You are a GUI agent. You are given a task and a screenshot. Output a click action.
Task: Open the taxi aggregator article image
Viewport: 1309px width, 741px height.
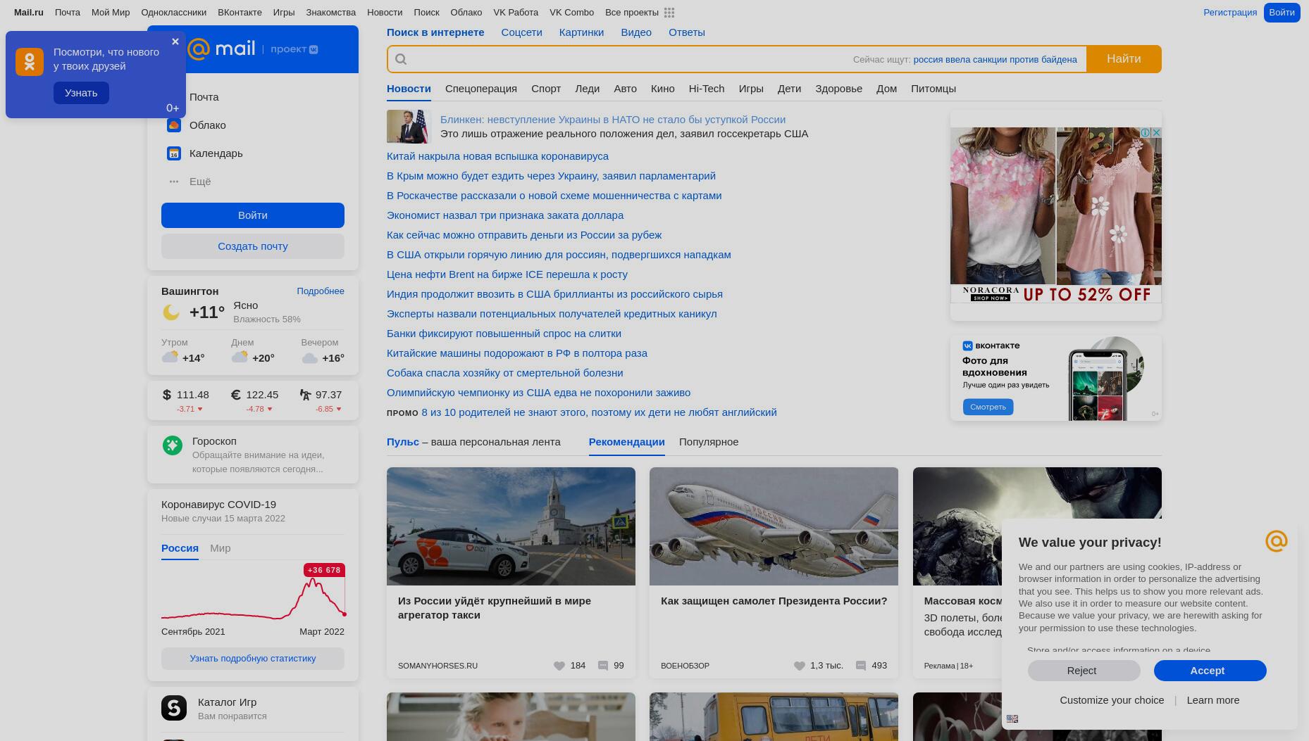click(x=511, y=526)
